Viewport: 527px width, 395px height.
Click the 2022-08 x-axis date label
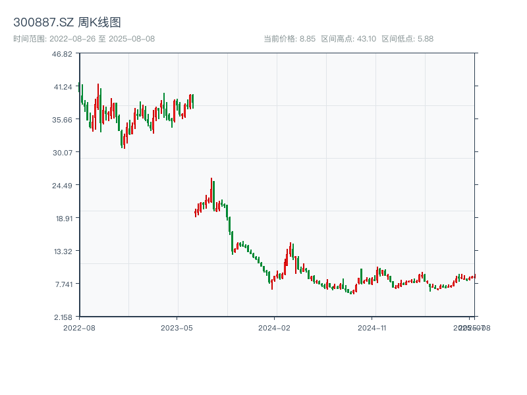pos(79,327)
